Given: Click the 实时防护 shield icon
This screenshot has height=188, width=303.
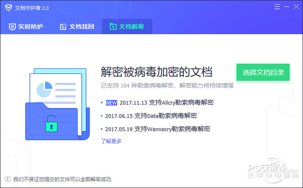Looking at the screenshot, I should [x=12, y=27].
